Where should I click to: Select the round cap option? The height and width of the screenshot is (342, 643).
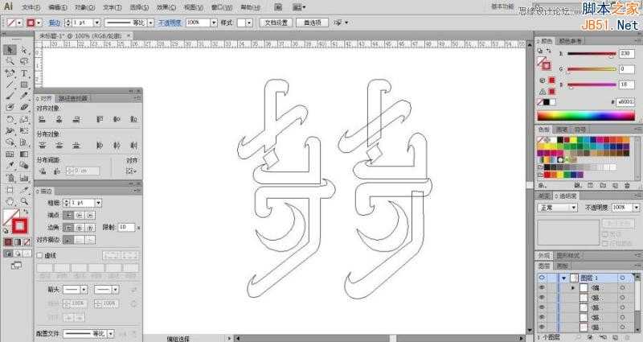coord(80,215)
